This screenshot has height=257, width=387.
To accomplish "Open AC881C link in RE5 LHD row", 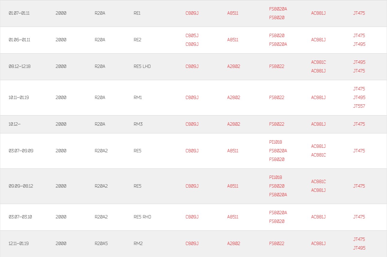I will tap(318, 62).
